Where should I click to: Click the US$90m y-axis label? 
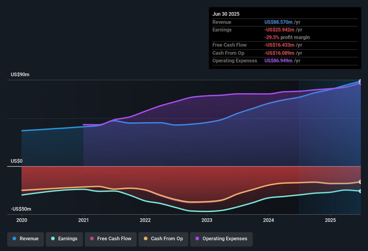[x=20, y=75]
